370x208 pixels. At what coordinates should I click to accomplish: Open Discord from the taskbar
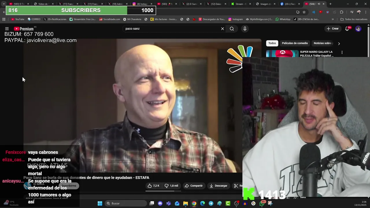tap(160, 203)
